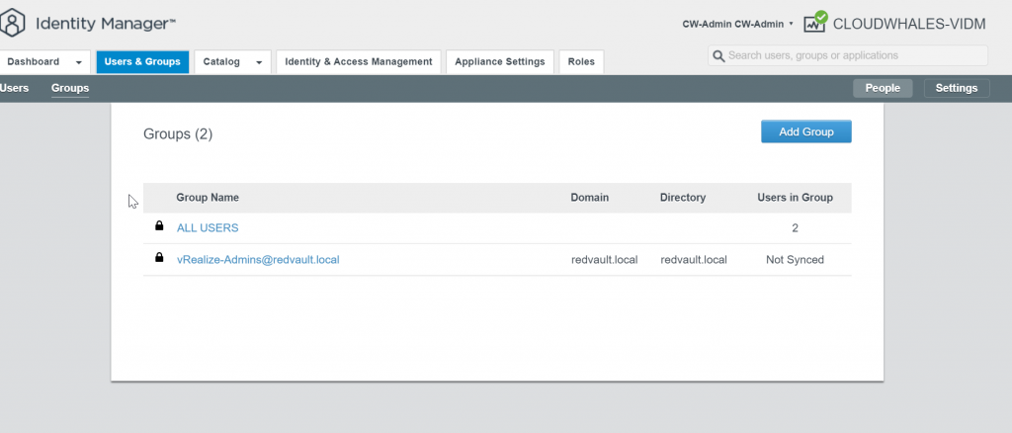The width and height of the screenshot is (1012, 433).
Task: Click the People button
Action: point(883,88)
